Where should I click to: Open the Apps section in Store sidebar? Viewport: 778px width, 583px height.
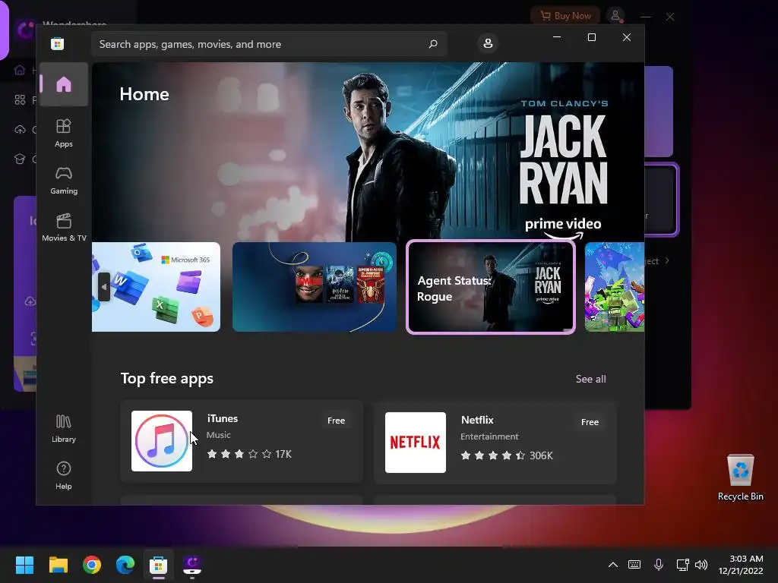(64, 134)
